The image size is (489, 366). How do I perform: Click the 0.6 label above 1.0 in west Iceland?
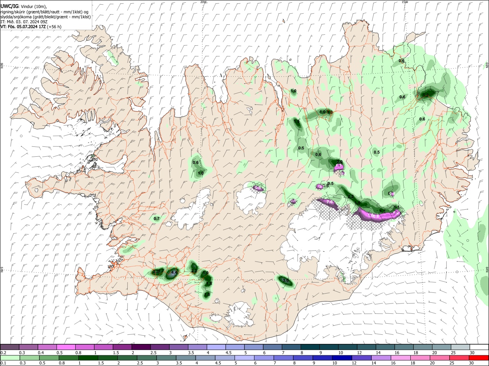click(x=196, y=162)
